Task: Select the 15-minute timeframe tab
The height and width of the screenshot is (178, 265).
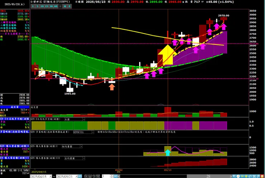Action: [x=47, y=6]
